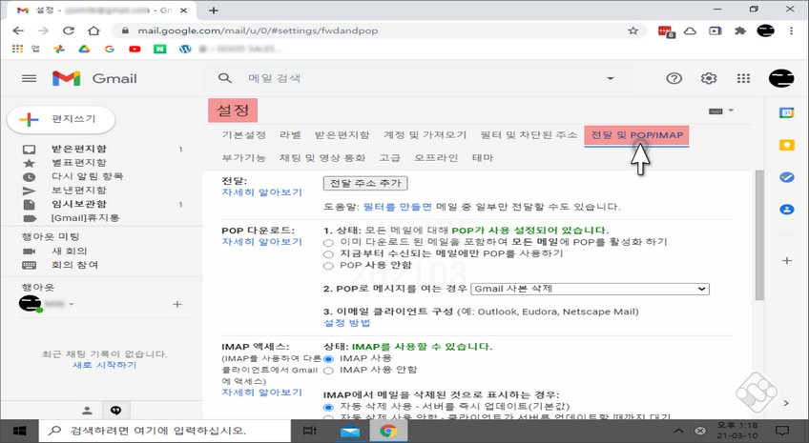Screen dimensions: 809x443
Task: Click the search magnifier icon
Action: [224, 78]
